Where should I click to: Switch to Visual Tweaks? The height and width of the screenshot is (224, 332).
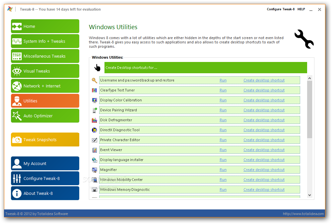point(45,71)
